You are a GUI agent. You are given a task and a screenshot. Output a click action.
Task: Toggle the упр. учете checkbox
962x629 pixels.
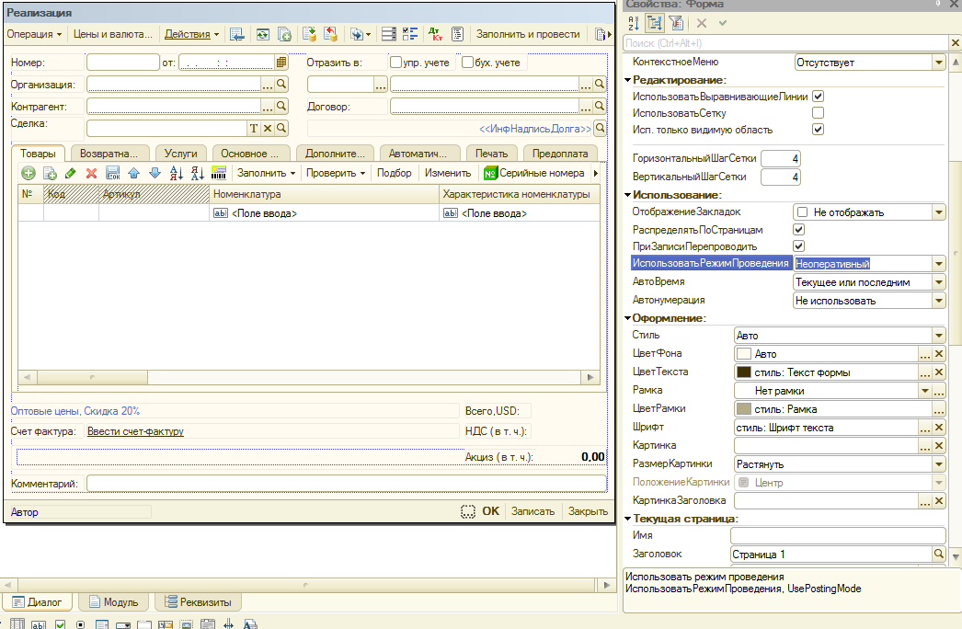395,63
